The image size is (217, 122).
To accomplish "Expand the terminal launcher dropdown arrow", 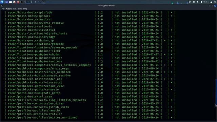I will click(24, 2).
